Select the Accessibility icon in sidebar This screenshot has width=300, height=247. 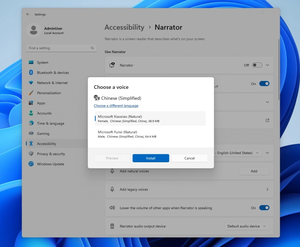pyautogui.click(x=31, y=144)
